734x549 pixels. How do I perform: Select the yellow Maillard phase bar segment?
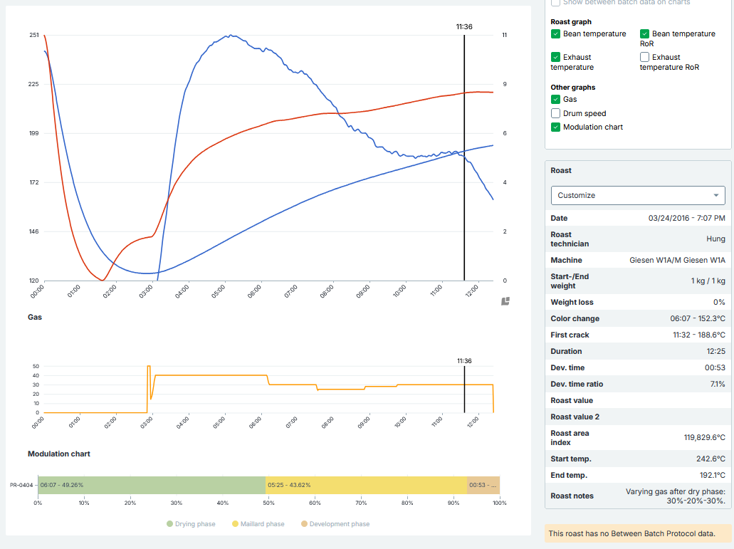[365, 485]
